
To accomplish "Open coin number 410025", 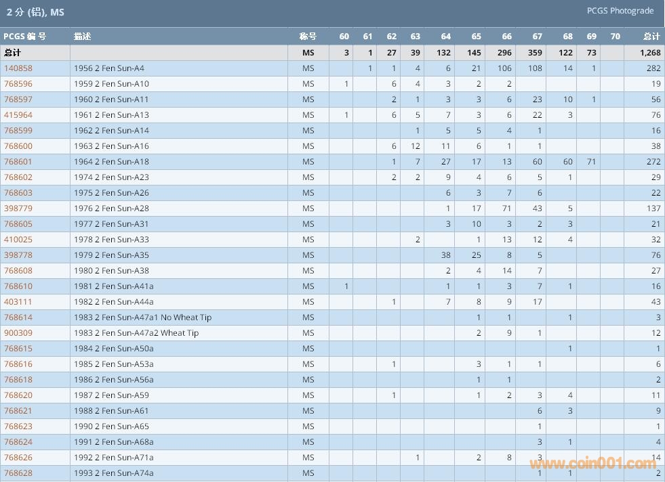I will click(x=18, y=240).
